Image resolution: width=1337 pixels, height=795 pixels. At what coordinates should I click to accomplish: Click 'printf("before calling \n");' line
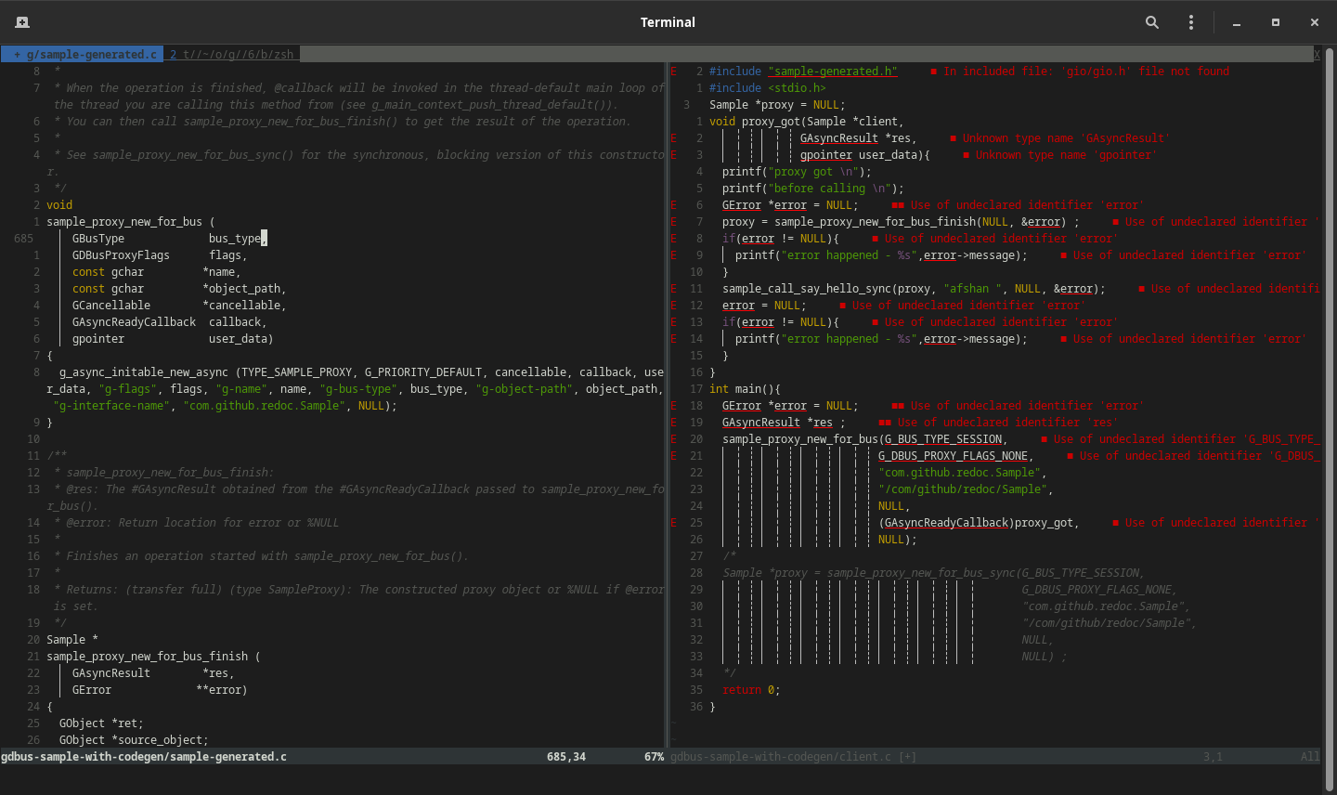[813, 189]
